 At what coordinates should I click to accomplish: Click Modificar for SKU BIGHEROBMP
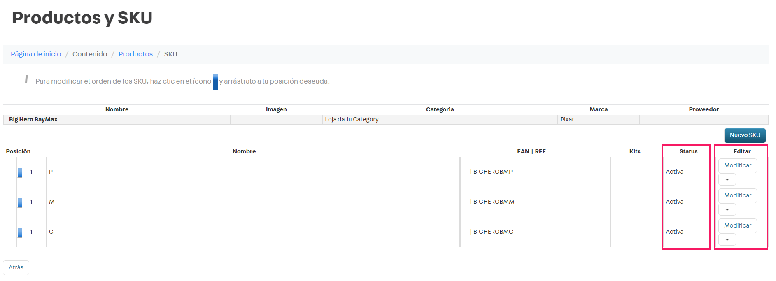coord(737,165)
